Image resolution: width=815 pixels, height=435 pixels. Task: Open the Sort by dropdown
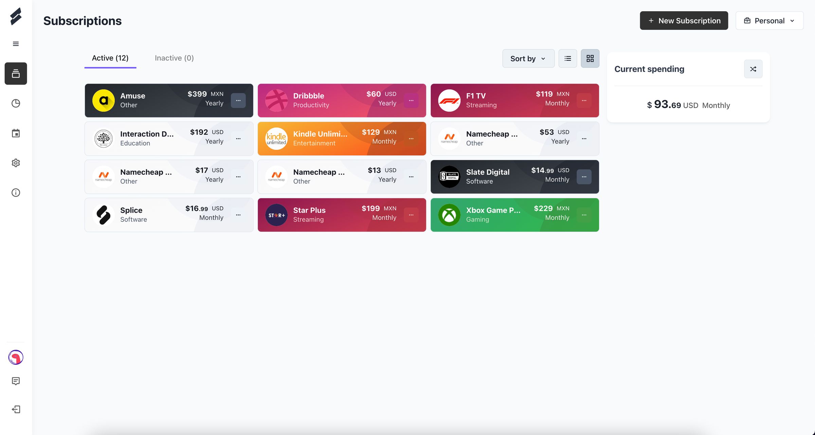point(528,58)
